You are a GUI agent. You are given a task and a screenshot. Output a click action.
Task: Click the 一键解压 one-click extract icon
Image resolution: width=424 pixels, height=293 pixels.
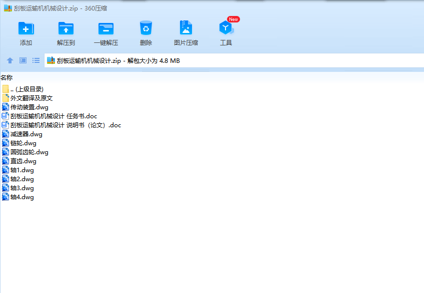point(106,28)
